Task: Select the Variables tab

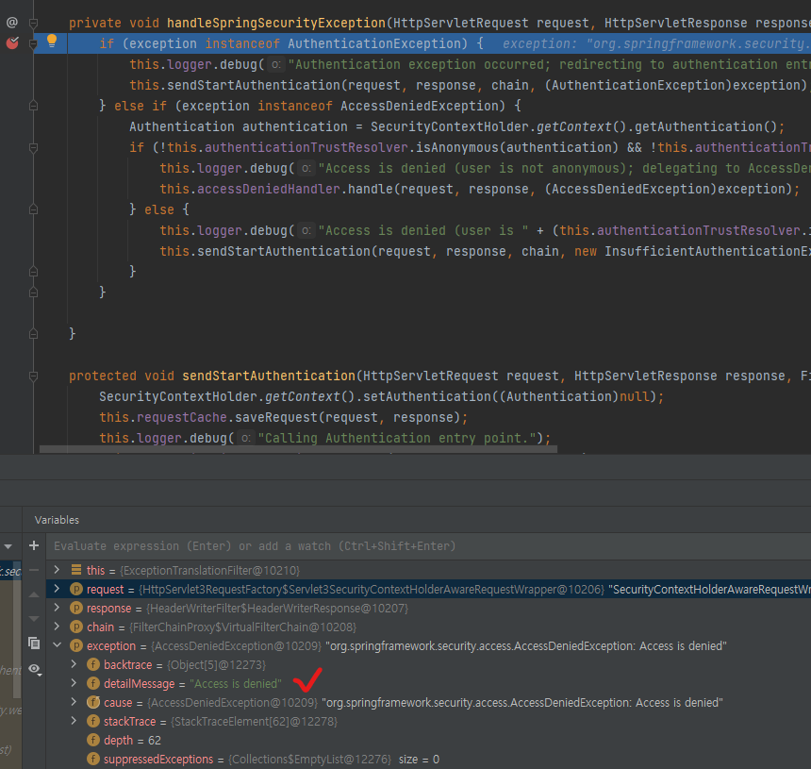Action: tap(57, 520)
